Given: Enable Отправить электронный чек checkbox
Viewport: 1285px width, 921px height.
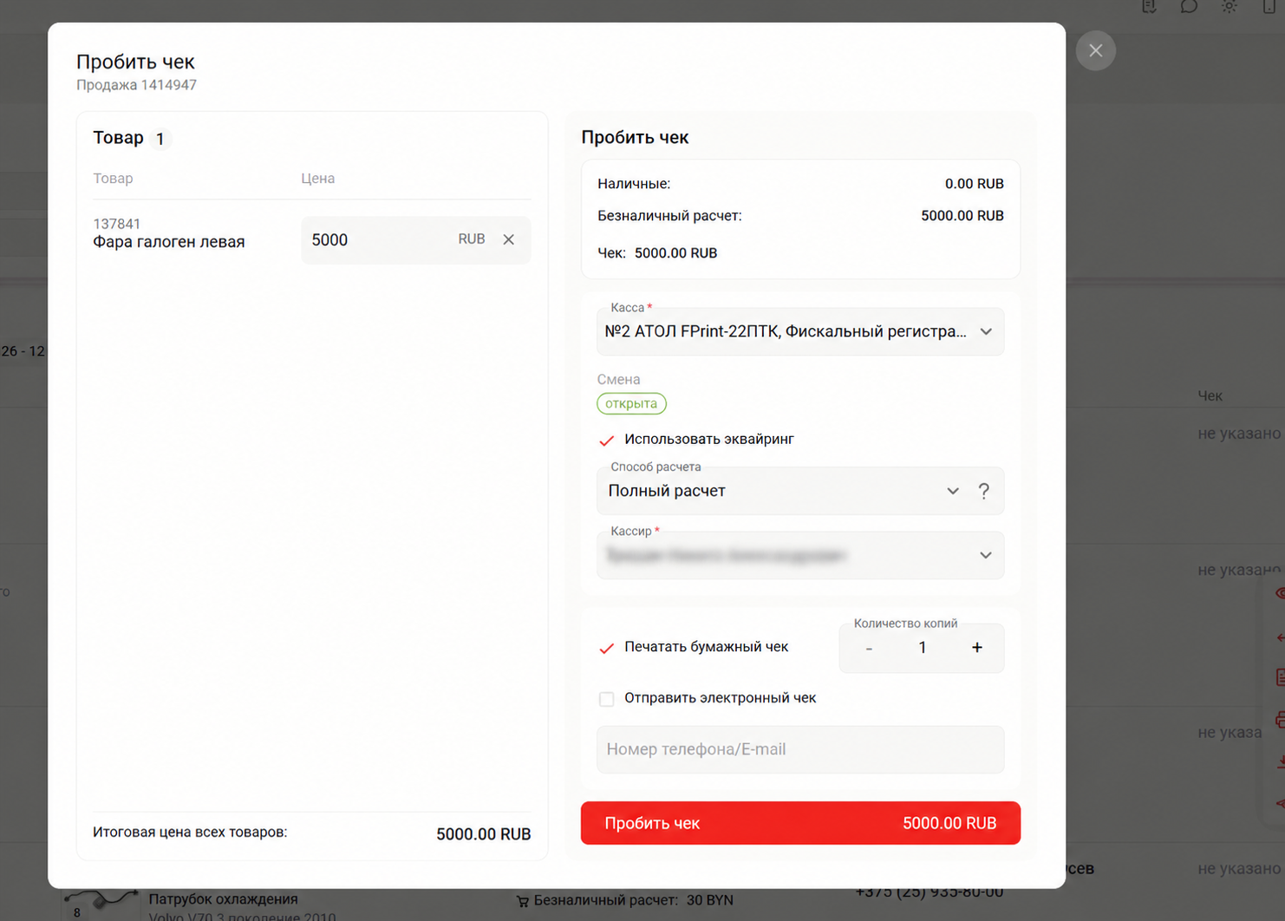Looking at the screenshot, I should tap(607, 699).
